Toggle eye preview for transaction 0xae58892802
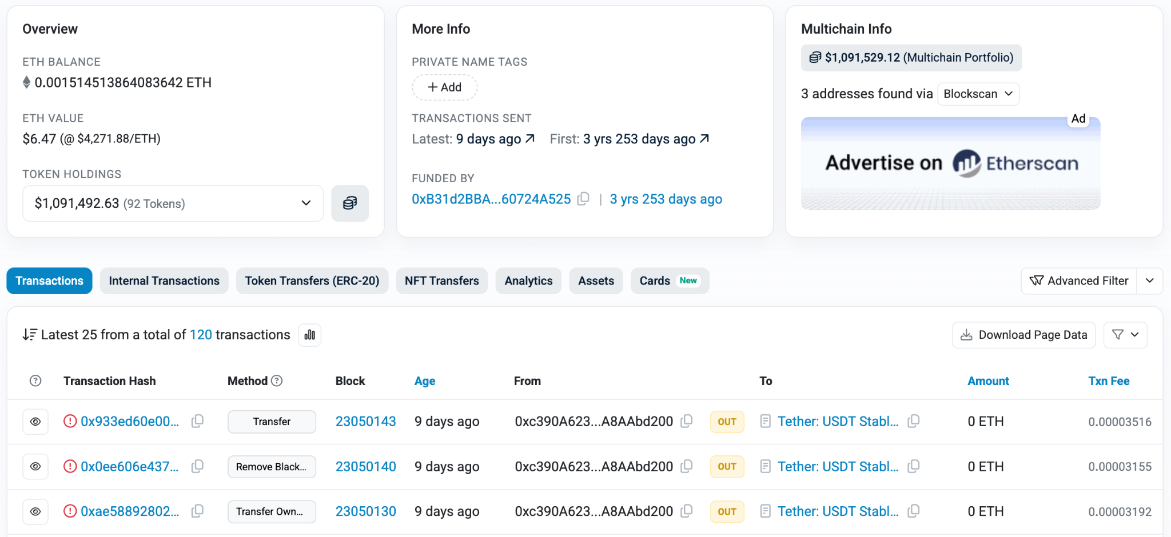This screenshot has height=537, width=1171. point(35,511)
